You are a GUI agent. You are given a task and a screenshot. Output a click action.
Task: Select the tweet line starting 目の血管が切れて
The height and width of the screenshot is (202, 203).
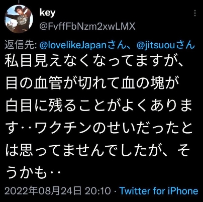click(92, 83)
